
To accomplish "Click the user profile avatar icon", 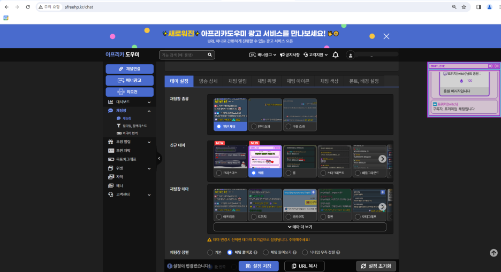I will point(350,55).
